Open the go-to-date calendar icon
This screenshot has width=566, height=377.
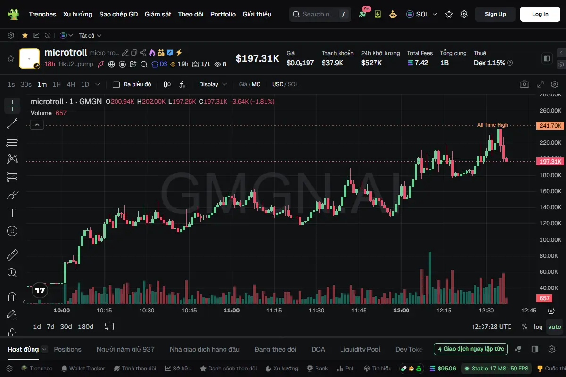click(109, 326)
